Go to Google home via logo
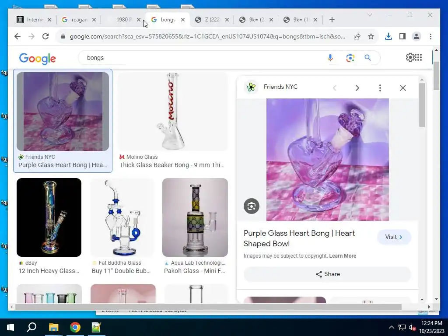Screen dimensions: 448x336 click(38, 59)
